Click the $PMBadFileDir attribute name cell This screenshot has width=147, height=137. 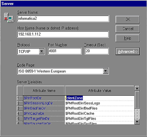point(44,108)
